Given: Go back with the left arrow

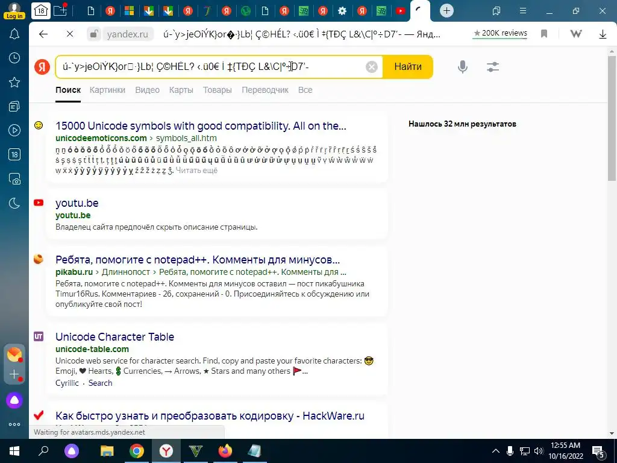Looking at the screenshot, I should pos(43,34).
